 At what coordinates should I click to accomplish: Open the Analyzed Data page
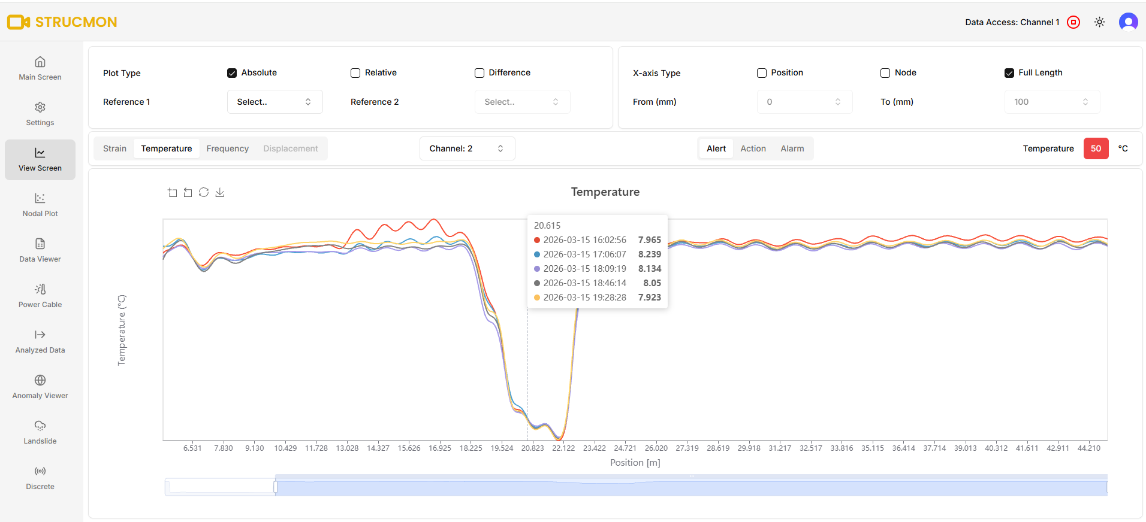pos(40,342)
